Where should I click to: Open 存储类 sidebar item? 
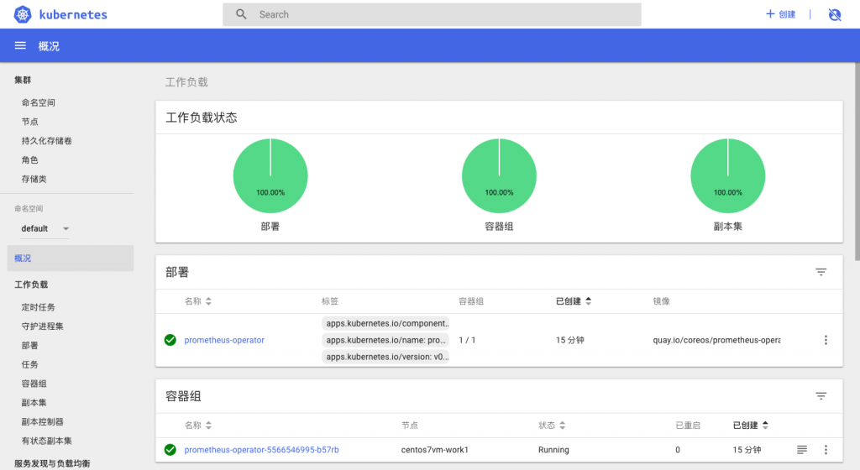34,179
